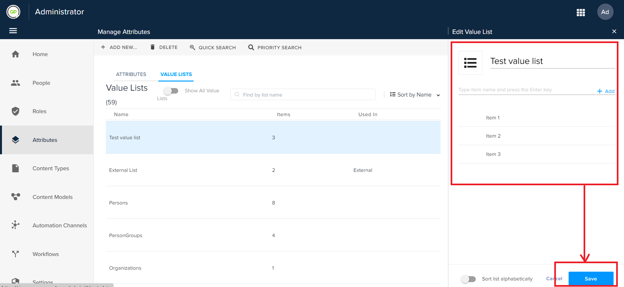This screenshot has width=624, height=287.
Task: Click the Workflows branch icon
Action: [x=15, y=254]
